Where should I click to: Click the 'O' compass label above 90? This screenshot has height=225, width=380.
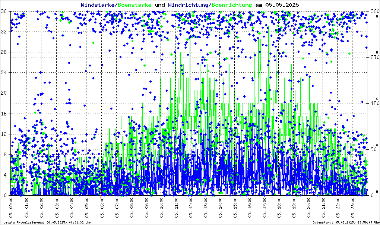pyautogui.click(x=377, y=145)
